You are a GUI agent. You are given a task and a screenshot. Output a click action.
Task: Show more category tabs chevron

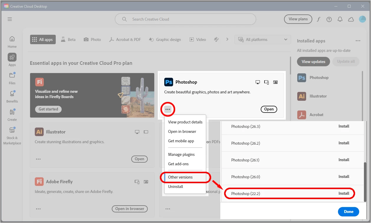[x=227, y=39]
